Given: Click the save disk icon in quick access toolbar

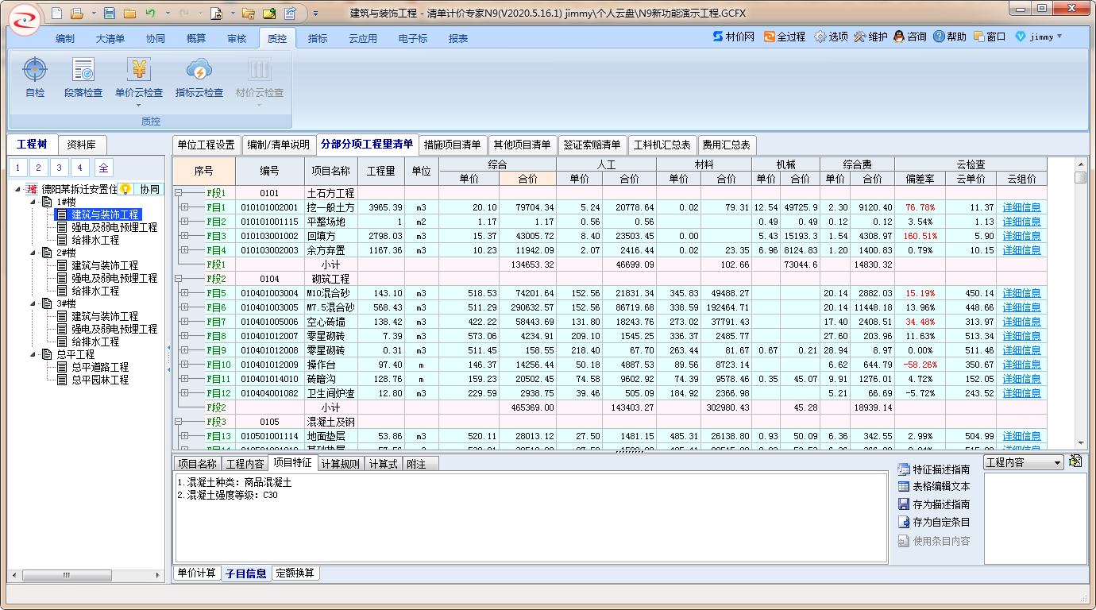Looking at the screenshot, I should click(x=110, y=14).
